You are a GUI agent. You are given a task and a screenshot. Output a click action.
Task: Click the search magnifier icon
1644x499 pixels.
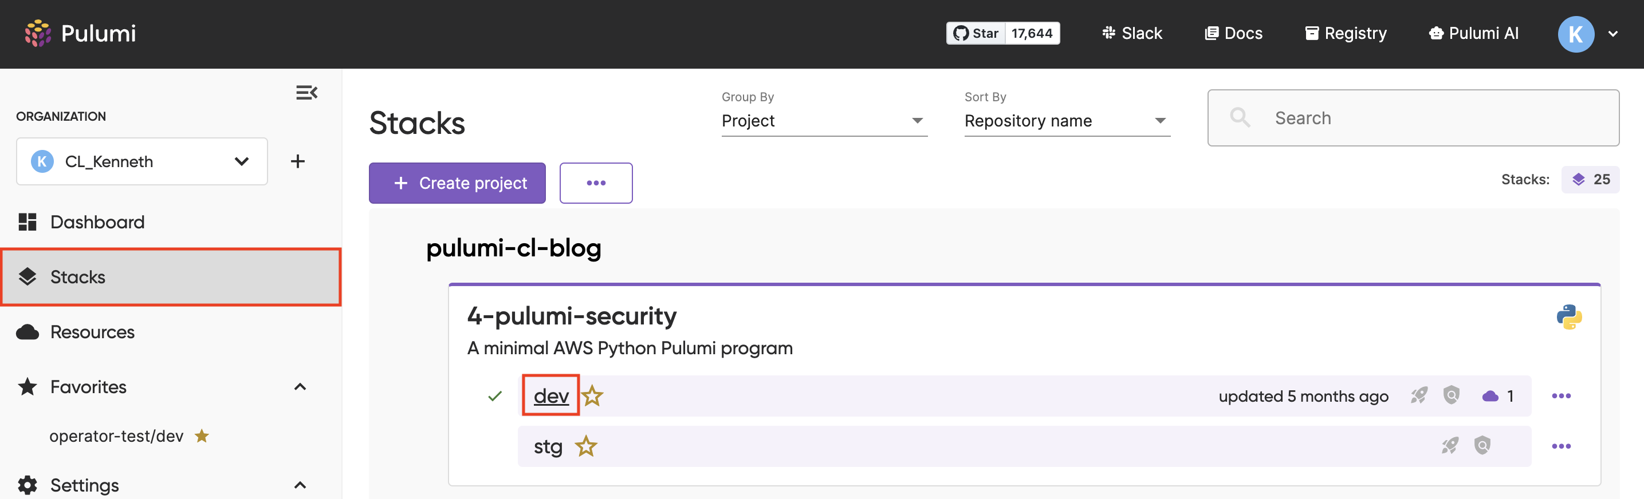pos(1240,118)
